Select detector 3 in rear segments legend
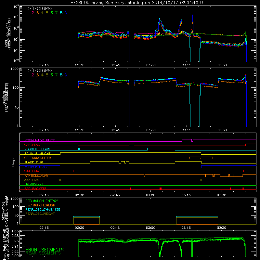Screen dimensions: 260x260 coord(37,75)
